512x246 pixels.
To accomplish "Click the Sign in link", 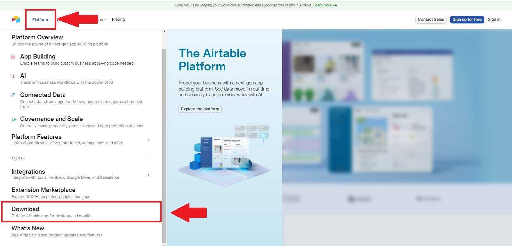I will pyautogui.click(x=494, y=20).
